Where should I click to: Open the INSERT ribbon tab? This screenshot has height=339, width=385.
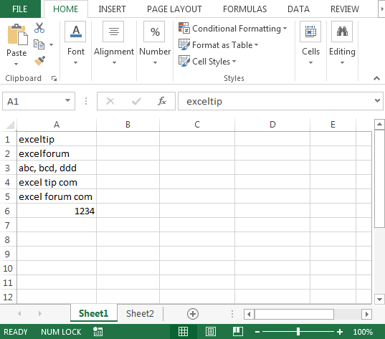112,9
